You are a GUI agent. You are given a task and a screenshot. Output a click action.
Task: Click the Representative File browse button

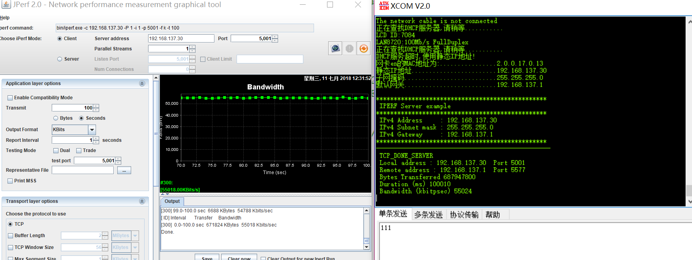[124, 170]
